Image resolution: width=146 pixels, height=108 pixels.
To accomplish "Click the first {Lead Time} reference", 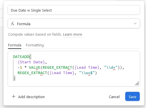I will pos(87,68).
